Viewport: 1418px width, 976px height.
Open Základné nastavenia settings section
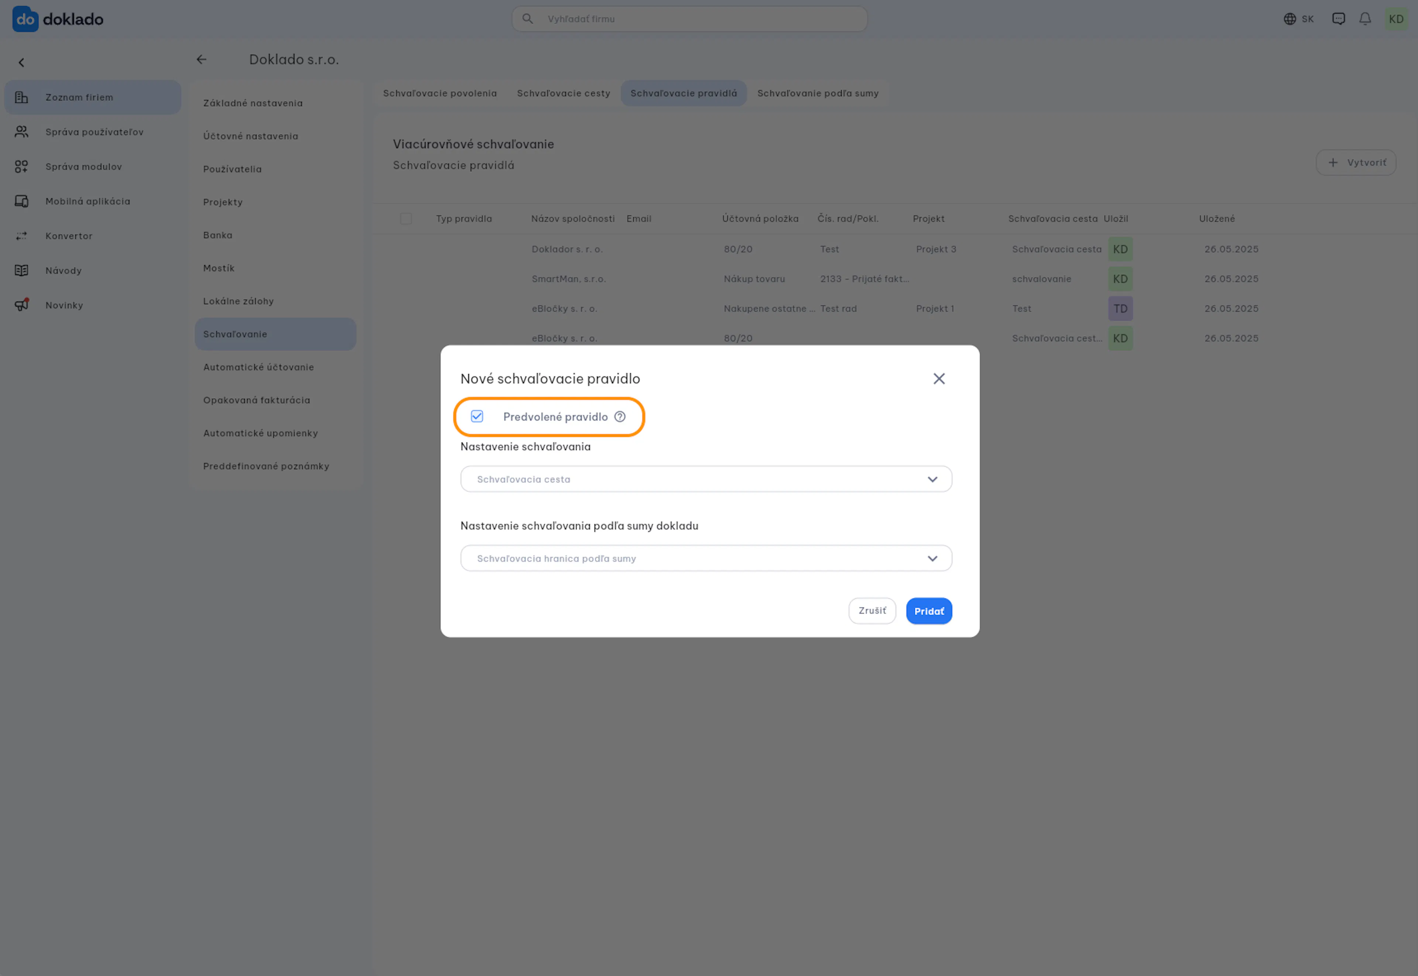(x=275, y=103)
